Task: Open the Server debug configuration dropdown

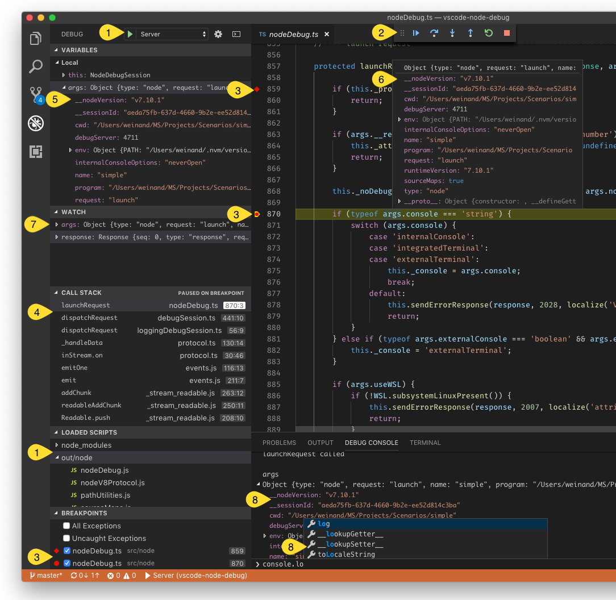Action: coord(170,34)
